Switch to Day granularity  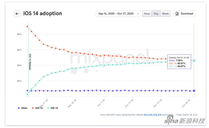[x=156, y=14]
